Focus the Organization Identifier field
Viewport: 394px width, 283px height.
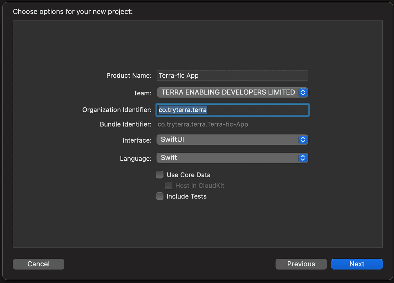pos(232,110)
